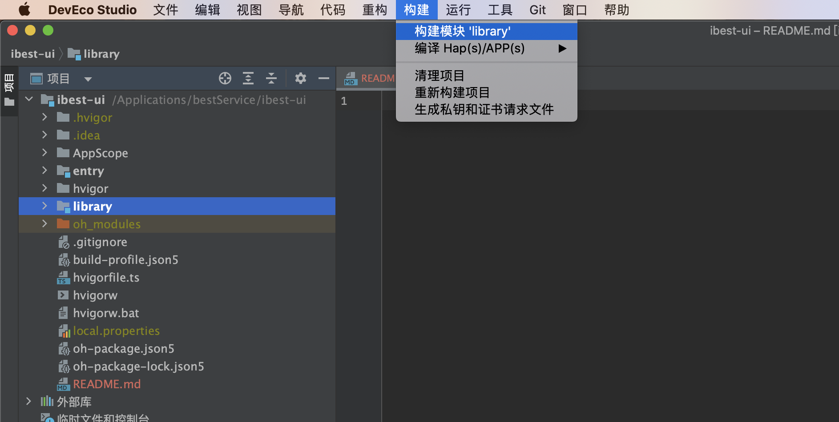Image resolution: width=839 pixels, height=422 pixels.
Task: Open the 运行 menu
Action: point(458,10)
